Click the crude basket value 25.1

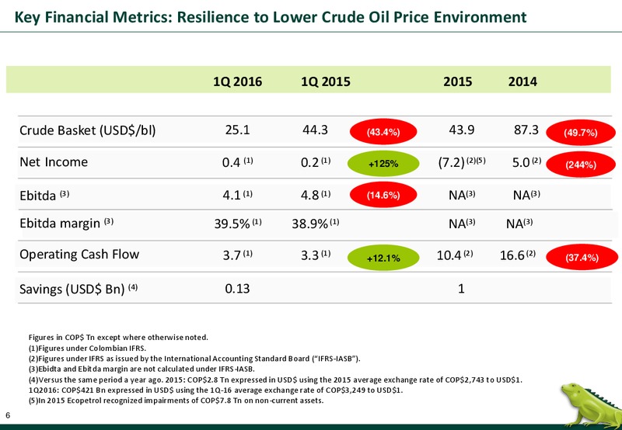pos(238,130)
